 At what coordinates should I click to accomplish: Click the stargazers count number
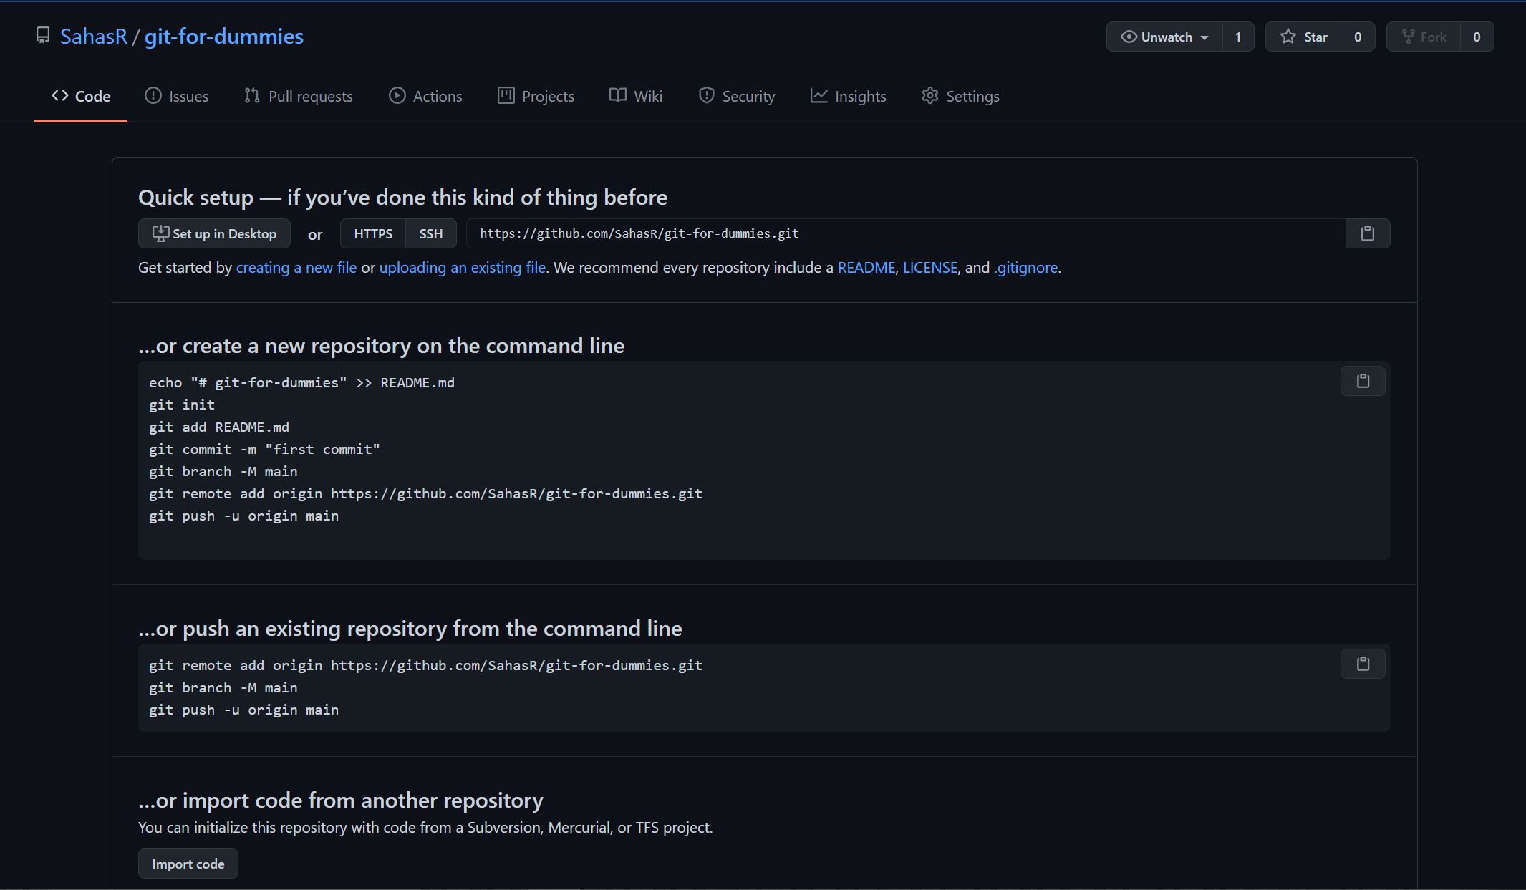coord(1357,37)
